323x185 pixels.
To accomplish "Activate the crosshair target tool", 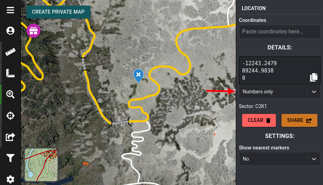I will tap(10, 116).
